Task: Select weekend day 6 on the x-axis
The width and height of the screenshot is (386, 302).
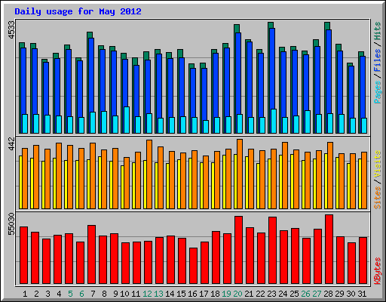Action: (x=81, y=294)
